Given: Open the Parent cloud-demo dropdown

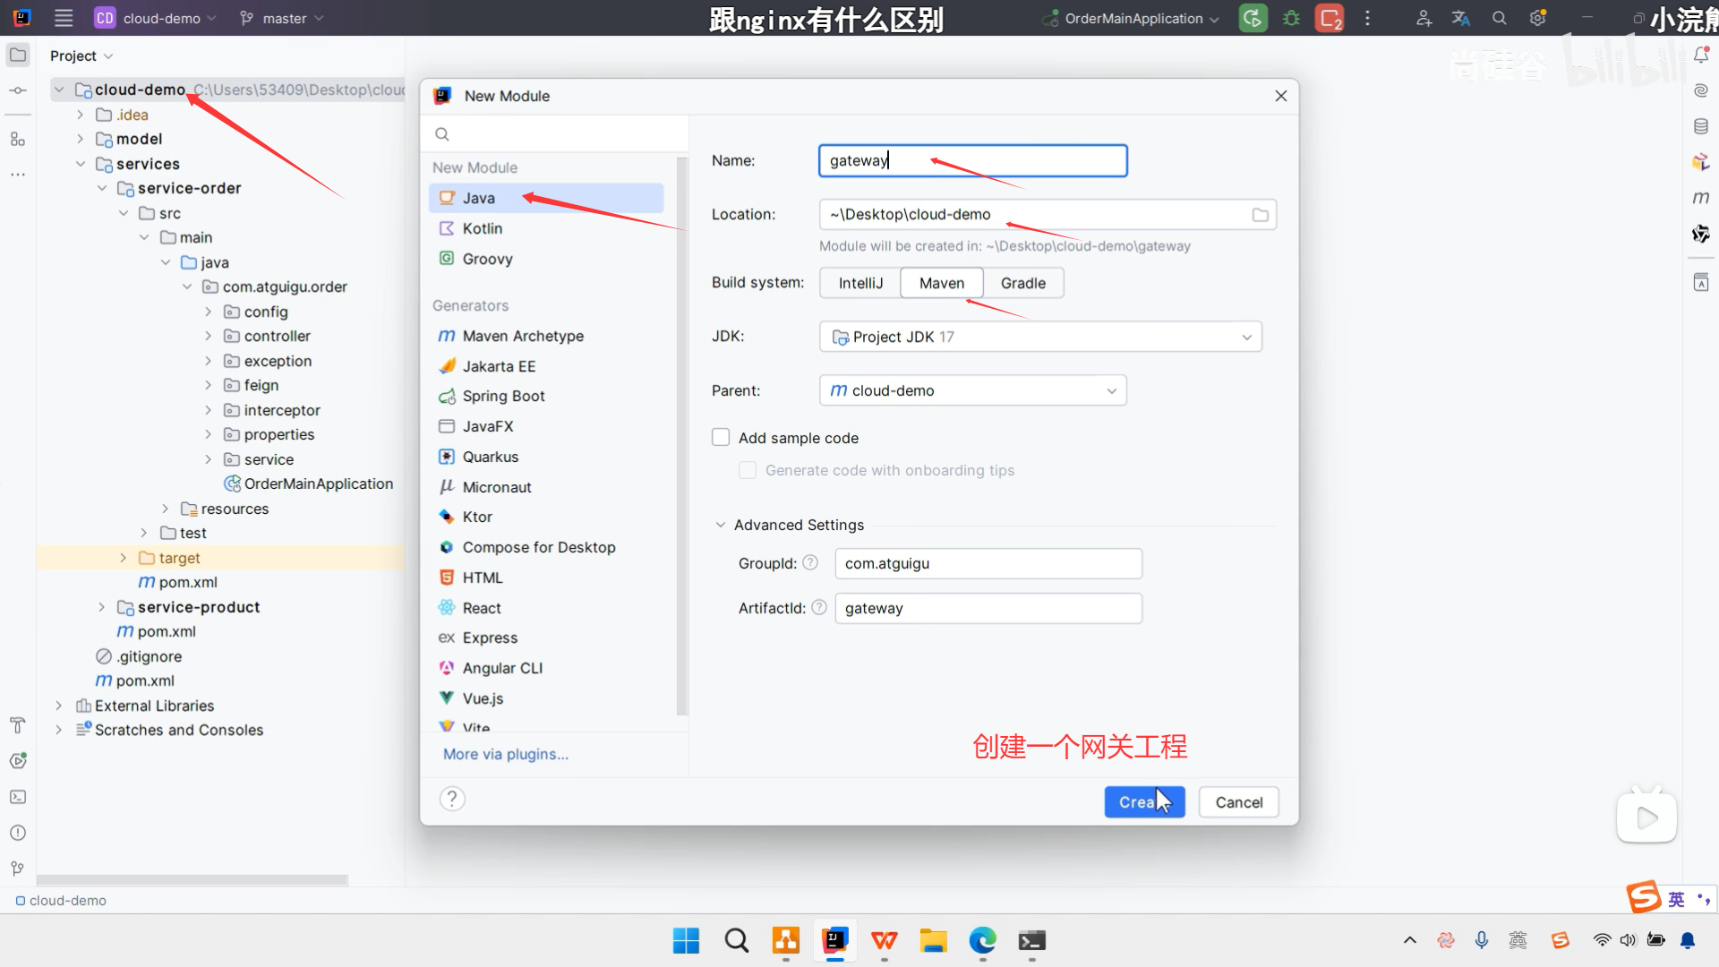Looking at the screenshot, I should [972, 390].
